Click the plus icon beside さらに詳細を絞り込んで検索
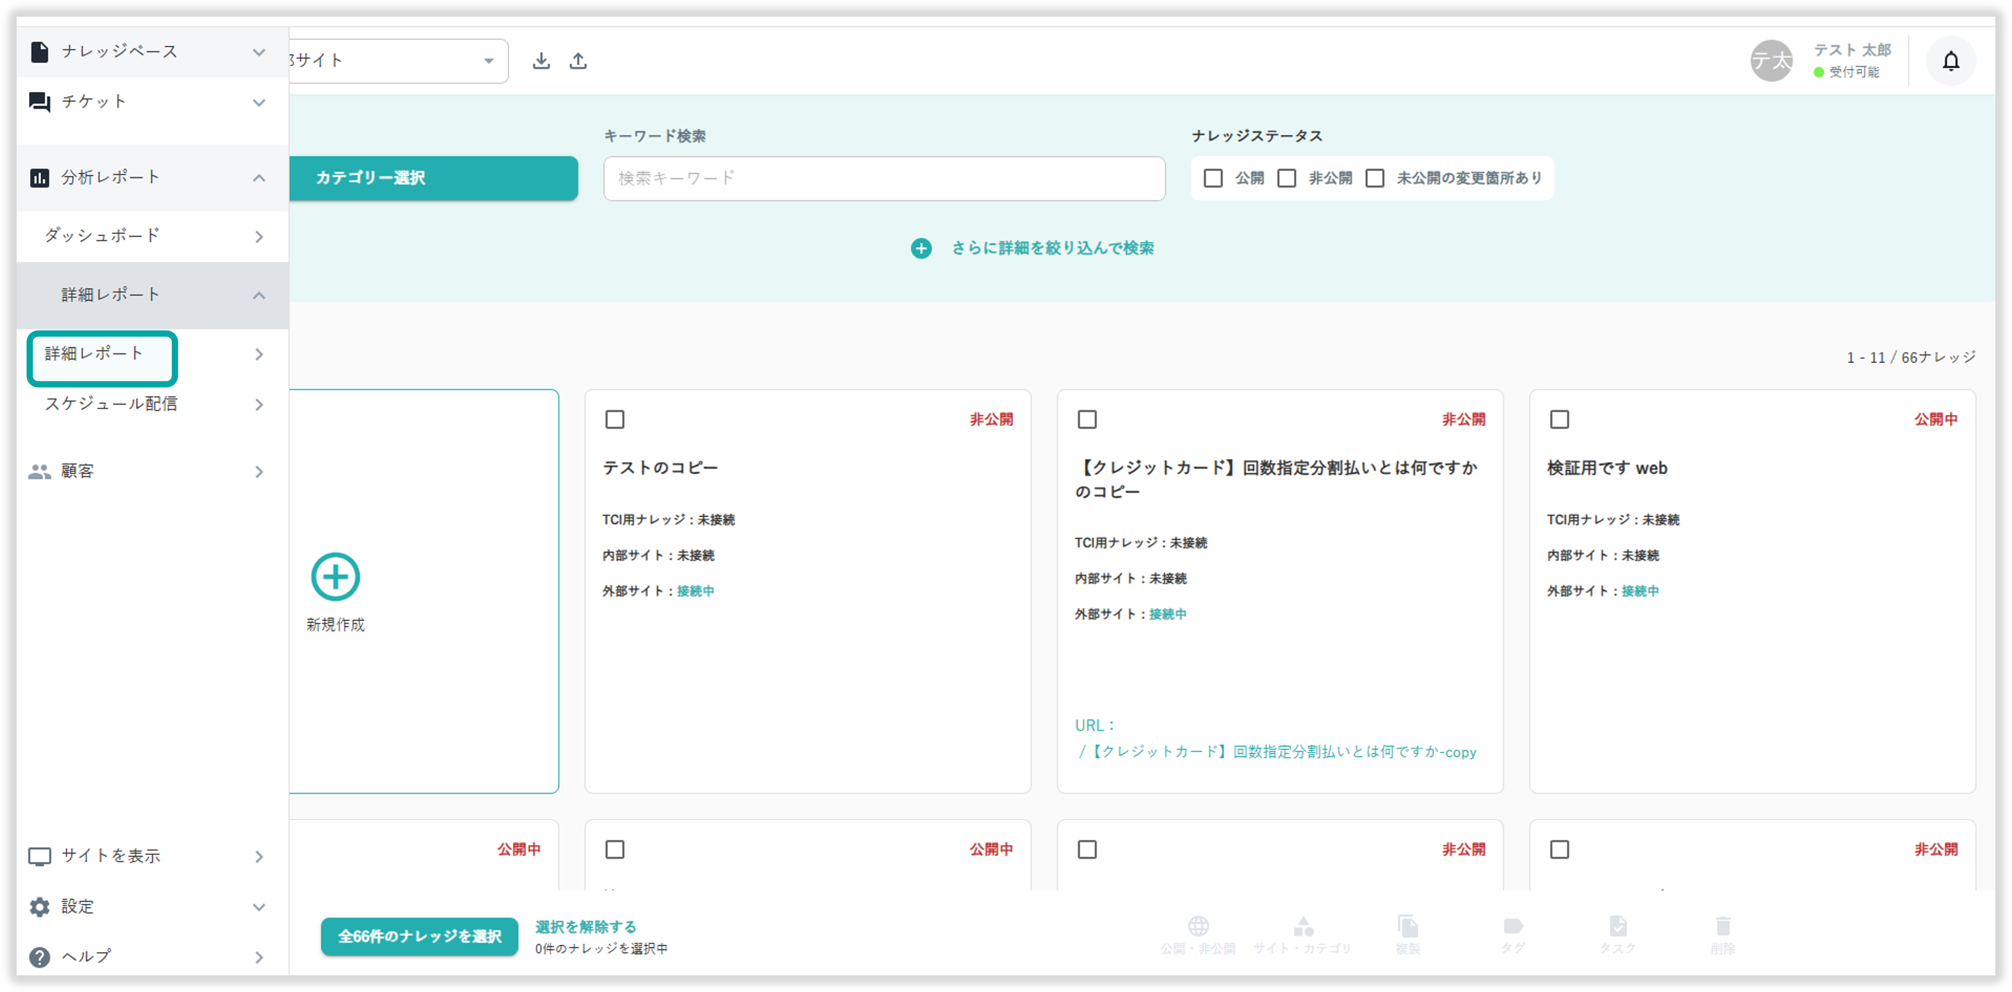 tap(921, 248)
